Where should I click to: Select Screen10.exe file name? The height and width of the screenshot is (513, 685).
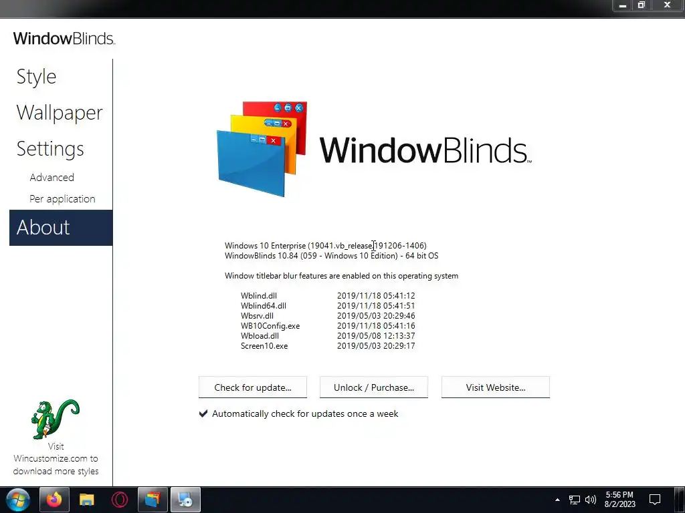tap(264, 346)
